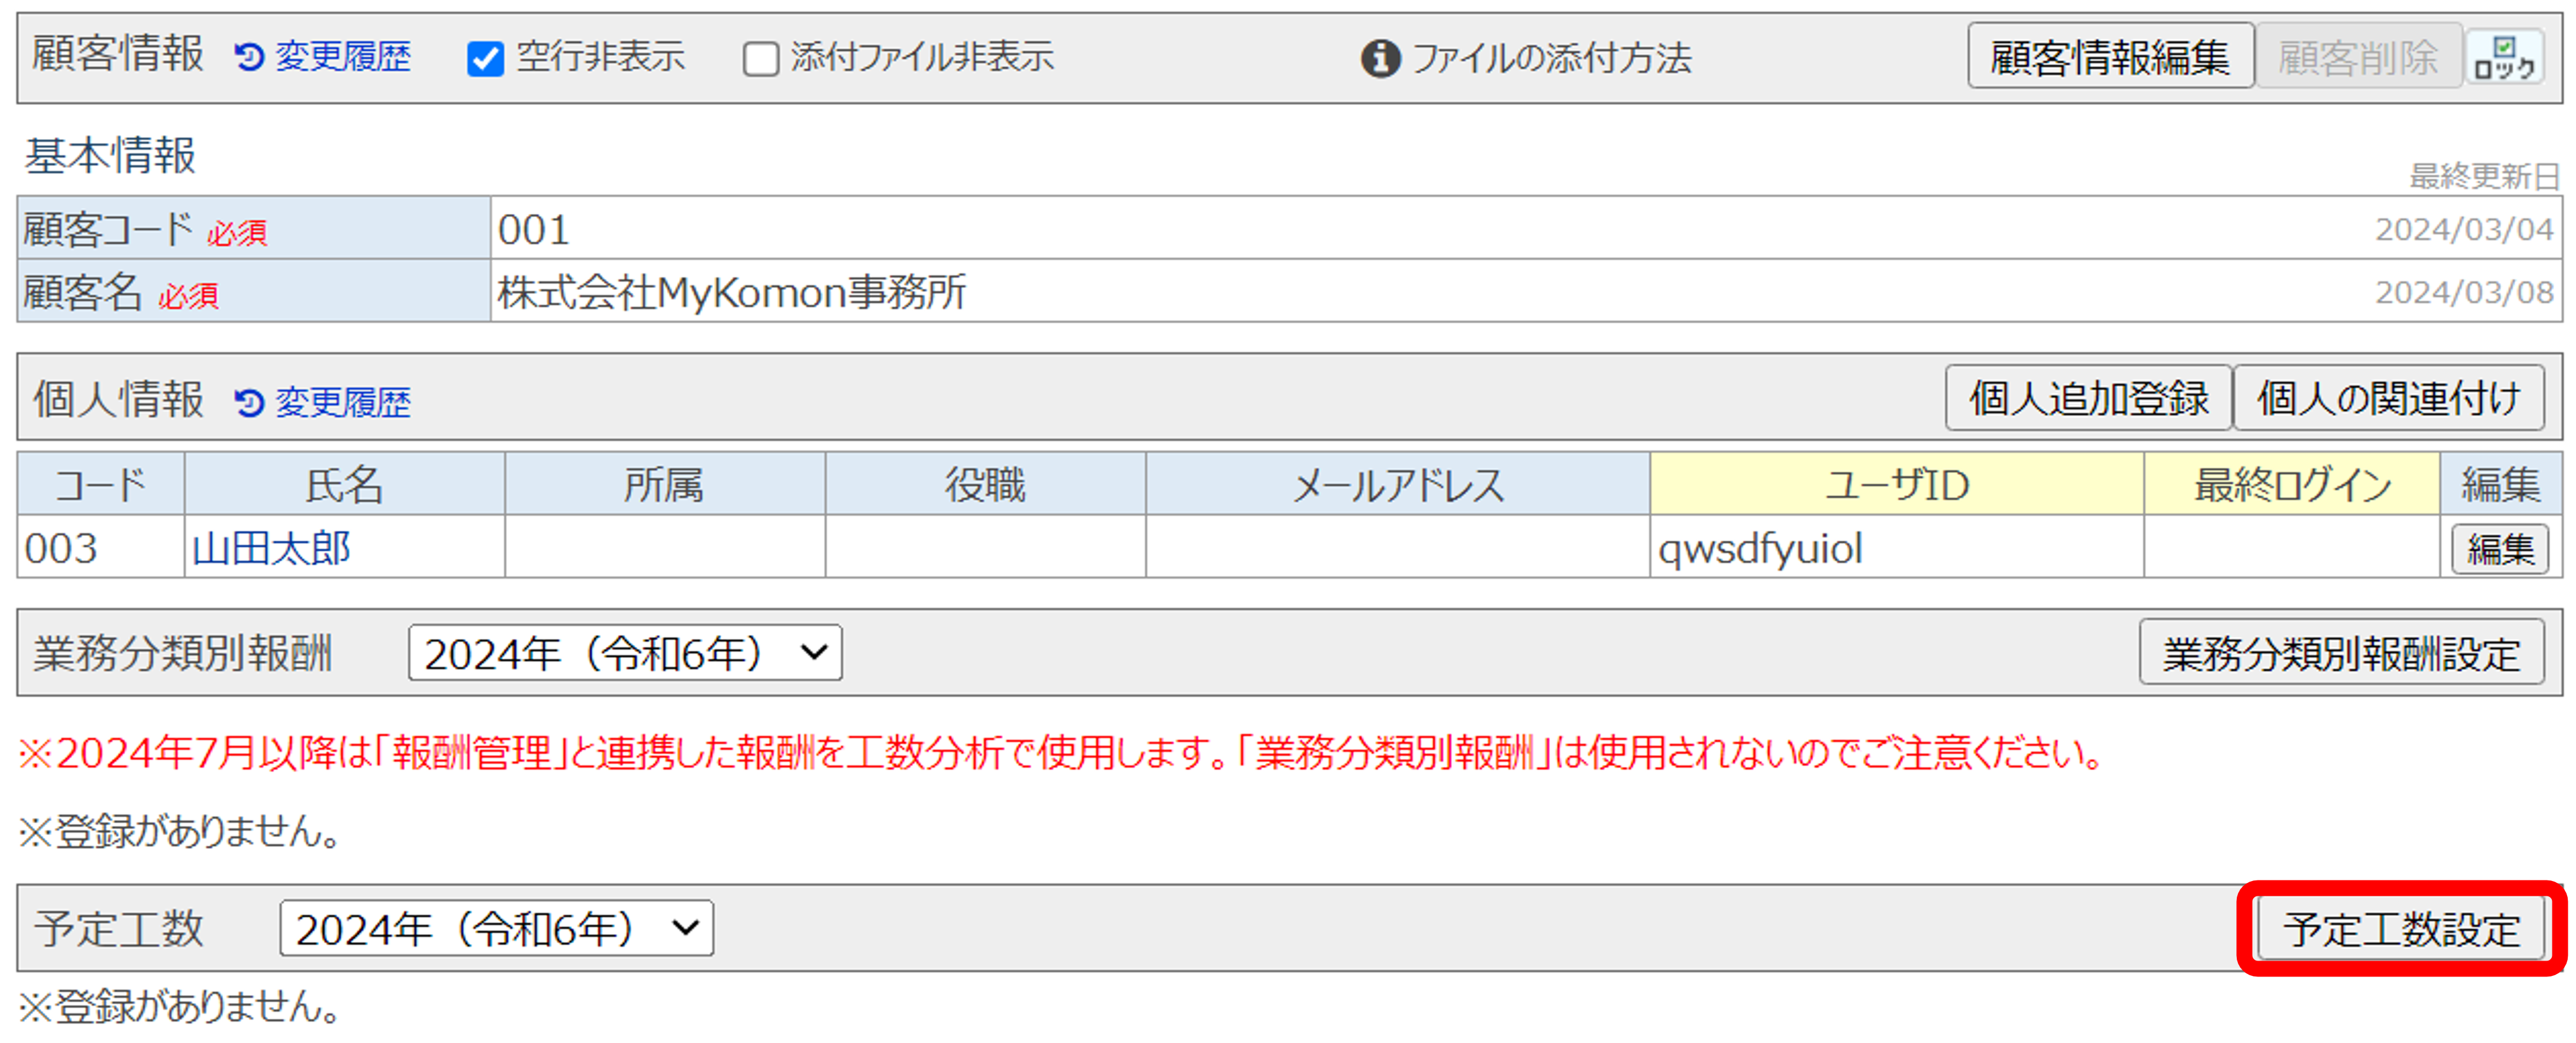The image size is (2576, 1043).
Task: Open the 山田太郎 name link
Action: coord(271,549)
